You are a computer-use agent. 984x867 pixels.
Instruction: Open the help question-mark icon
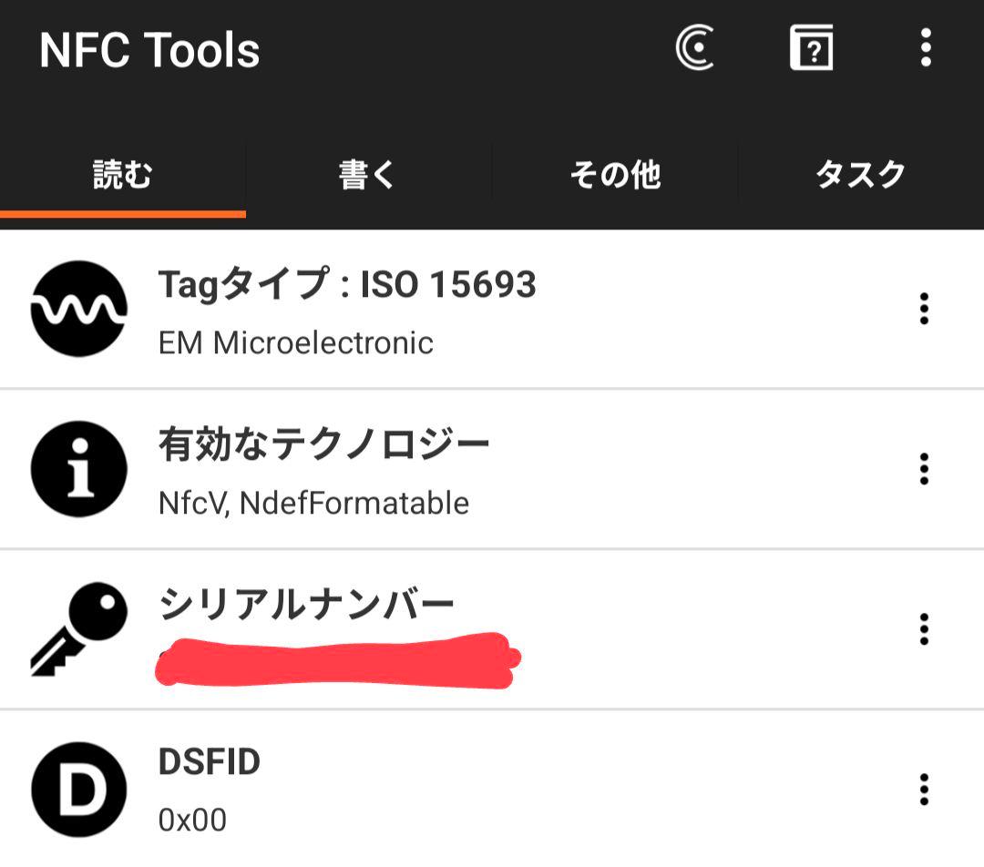click(x=812, y=48)
